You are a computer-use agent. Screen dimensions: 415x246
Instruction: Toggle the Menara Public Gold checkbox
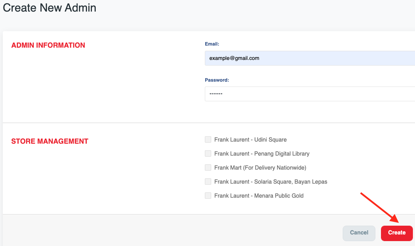pos(208,196)
